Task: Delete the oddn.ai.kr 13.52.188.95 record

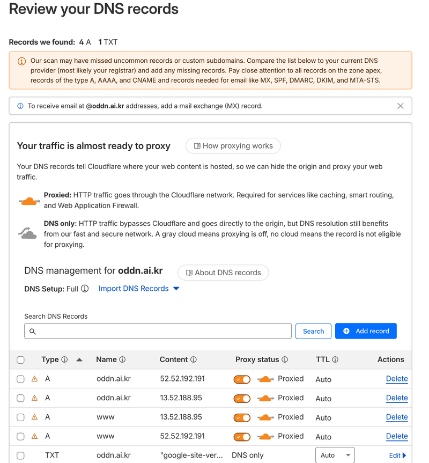Action: click(x=397, y=398)
